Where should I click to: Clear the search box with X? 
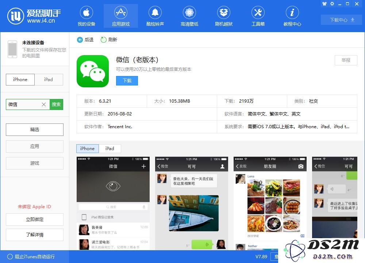coord(44,104)
